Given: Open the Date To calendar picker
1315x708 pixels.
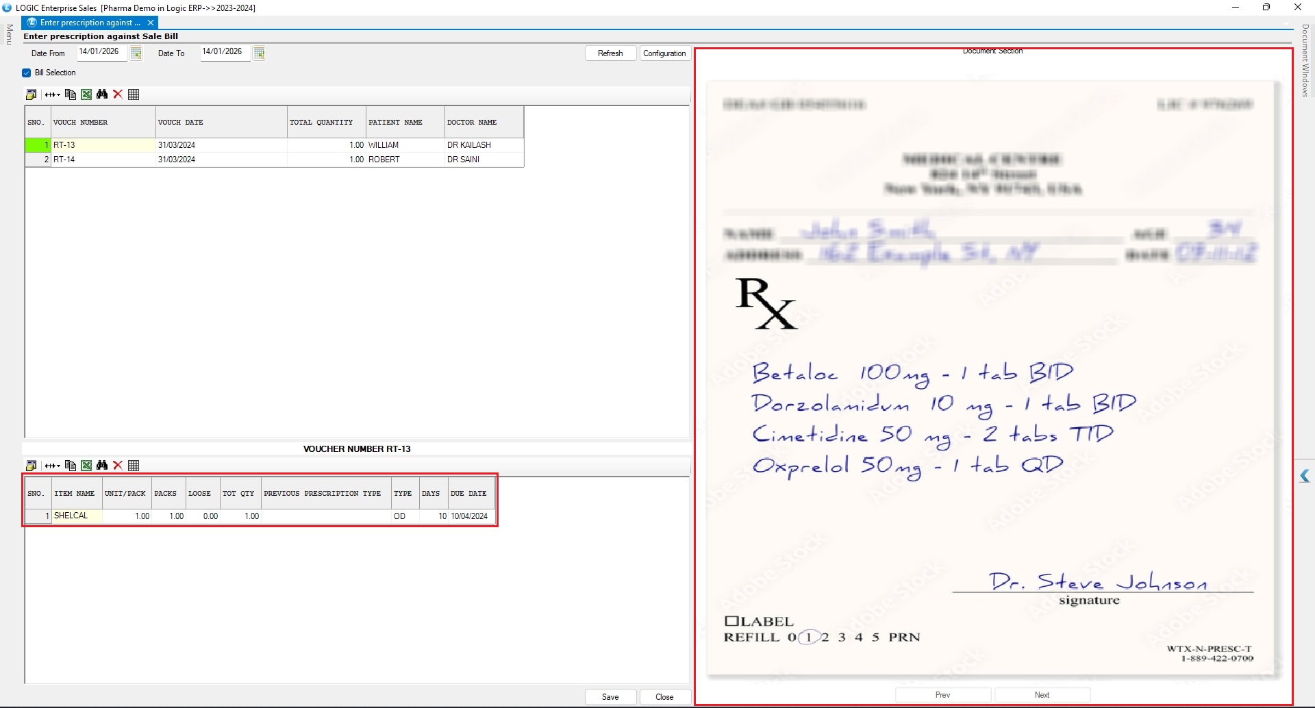Looking at the screenshot, I should click(259, 53).
